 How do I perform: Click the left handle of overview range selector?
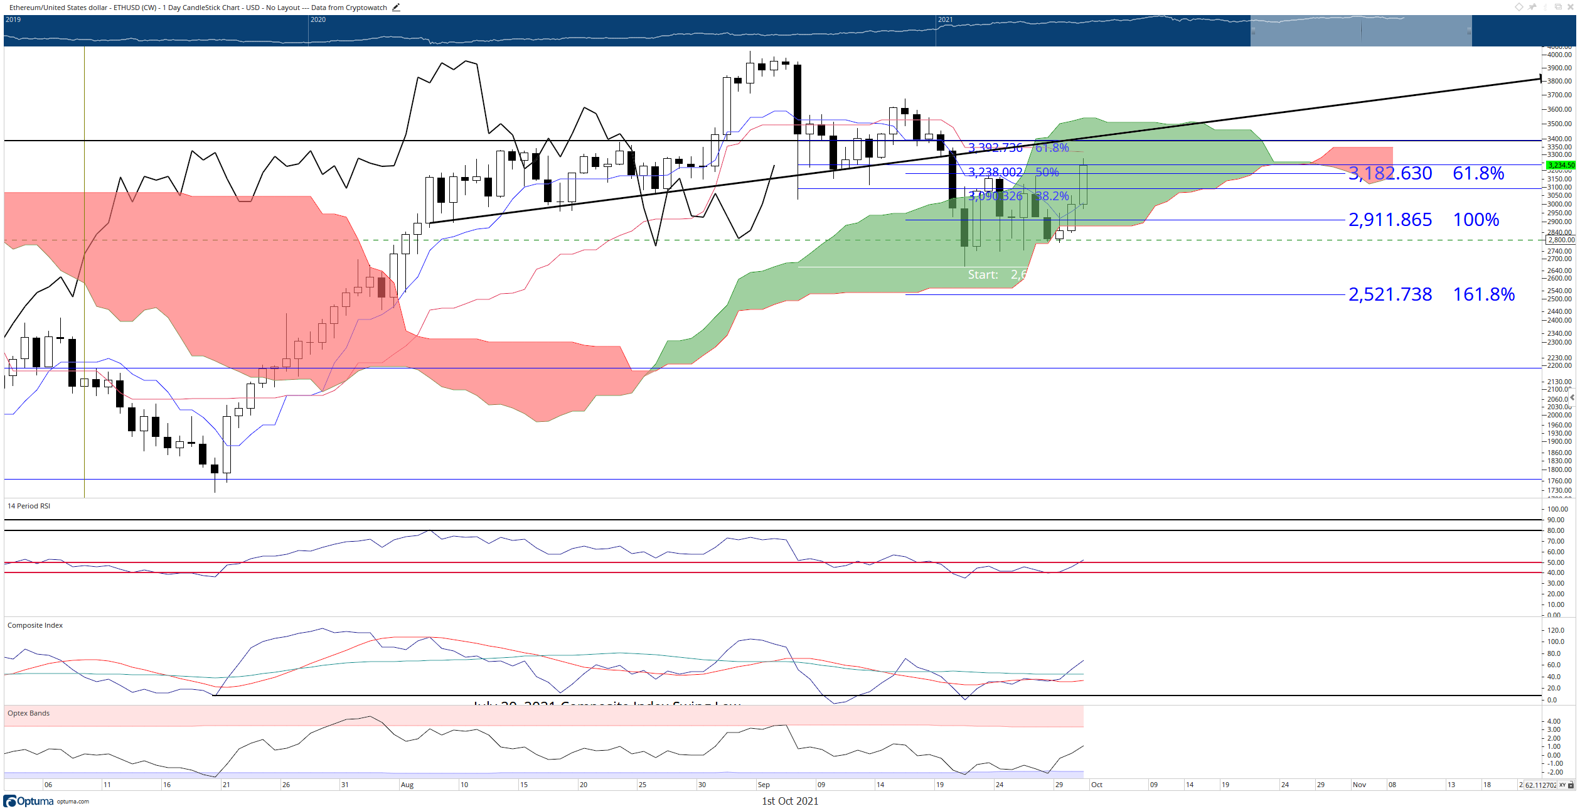[1252, 31]
